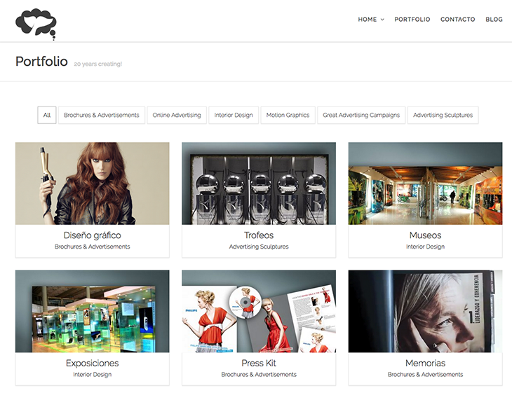The height and width of the screenshot is (393, 512).
Task: Show Interior Design projects filter
Action: click(234, 115)
